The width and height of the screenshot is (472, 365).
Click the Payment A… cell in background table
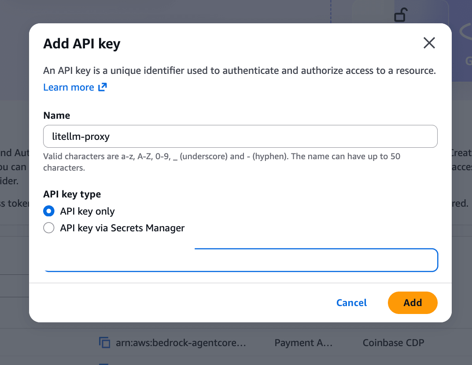point(303,343)
